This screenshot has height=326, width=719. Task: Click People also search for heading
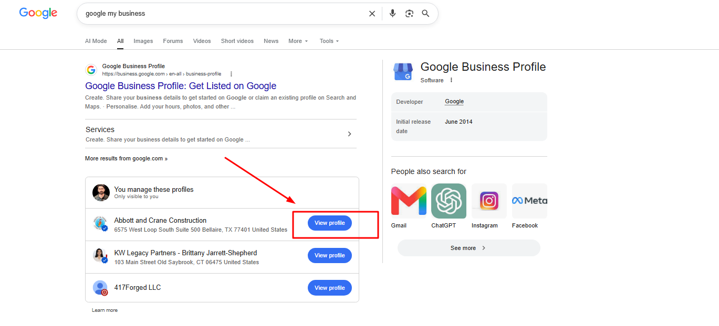(429, 172)
